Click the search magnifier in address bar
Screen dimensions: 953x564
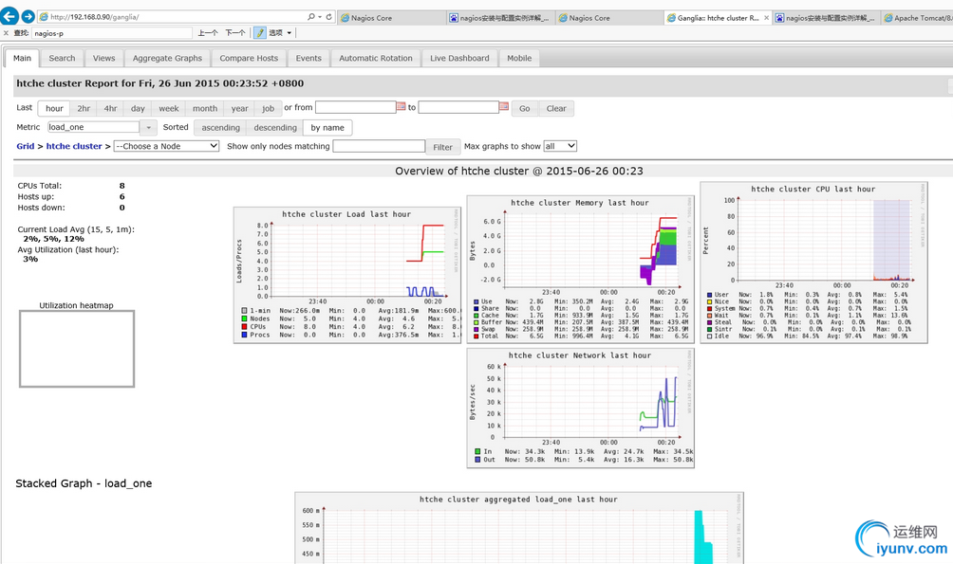311,17
